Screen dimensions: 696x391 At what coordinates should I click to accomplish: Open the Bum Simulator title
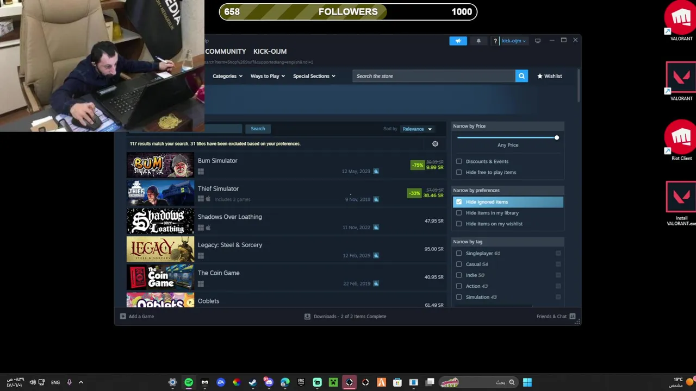point(217,161)
